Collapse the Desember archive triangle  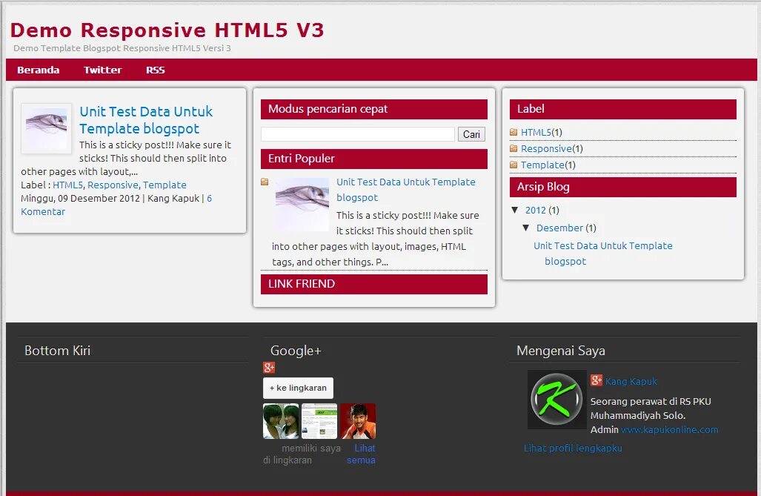coord(525,228)
